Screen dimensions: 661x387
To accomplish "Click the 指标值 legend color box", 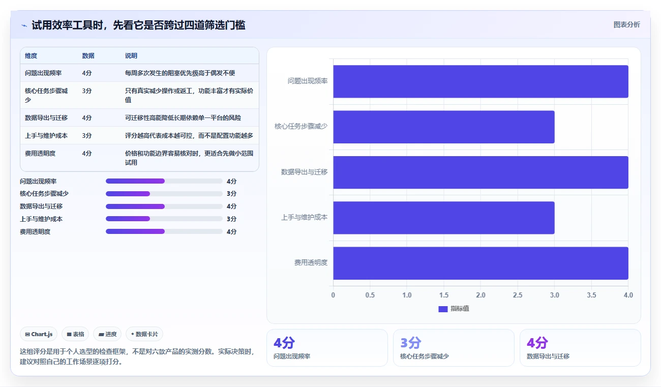I will point(443,309).
